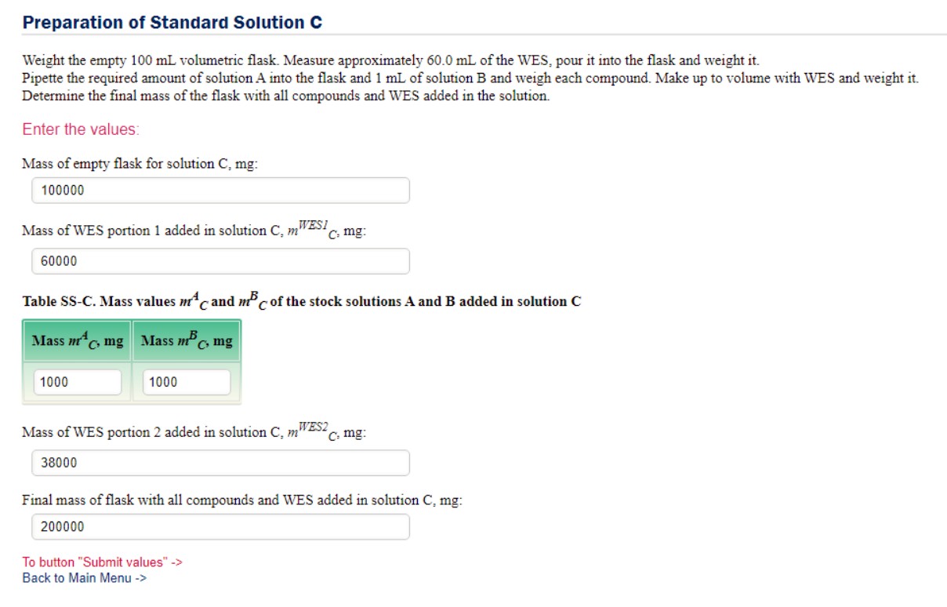Select the final flask mass field showing 200000
947x607 pixels.
pyautogui.click(x=220, y=527)
